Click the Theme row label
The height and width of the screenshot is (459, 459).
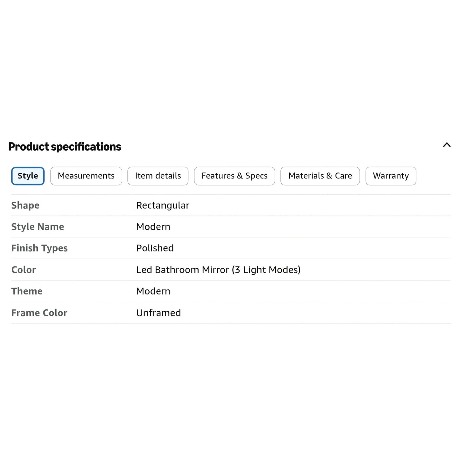[x=27, y=291]
